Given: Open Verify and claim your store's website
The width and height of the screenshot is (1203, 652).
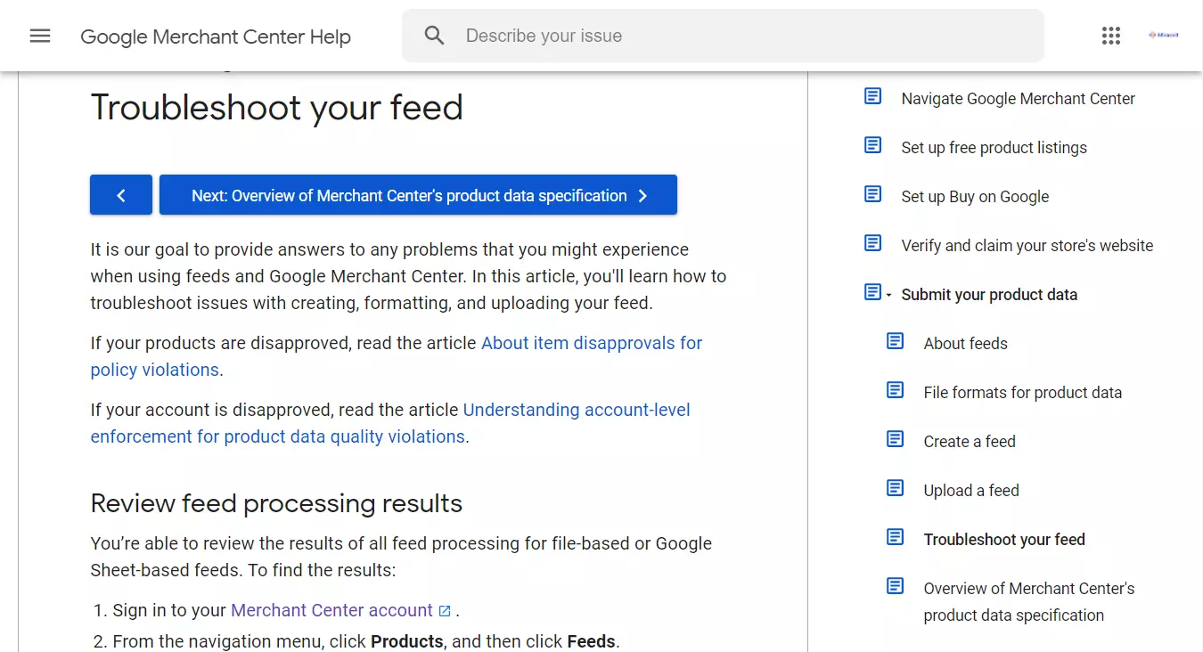Looking at the screenshot, I should tap(1027, 246).
